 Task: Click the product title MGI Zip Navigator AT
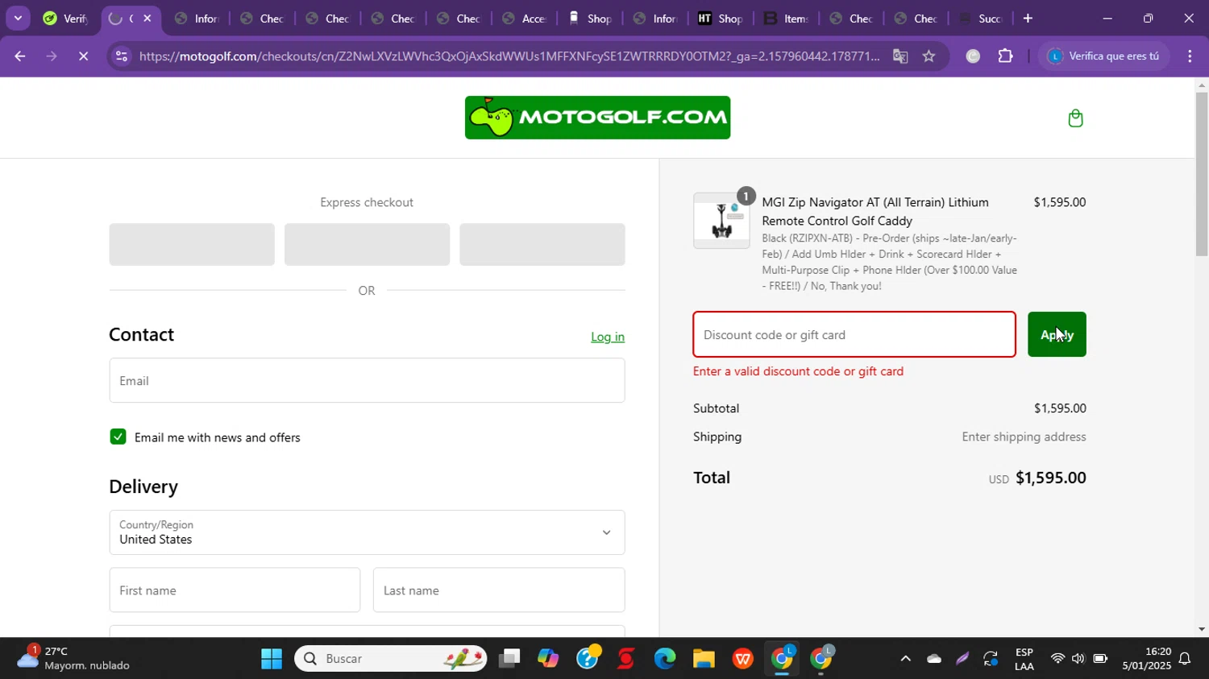875,211
